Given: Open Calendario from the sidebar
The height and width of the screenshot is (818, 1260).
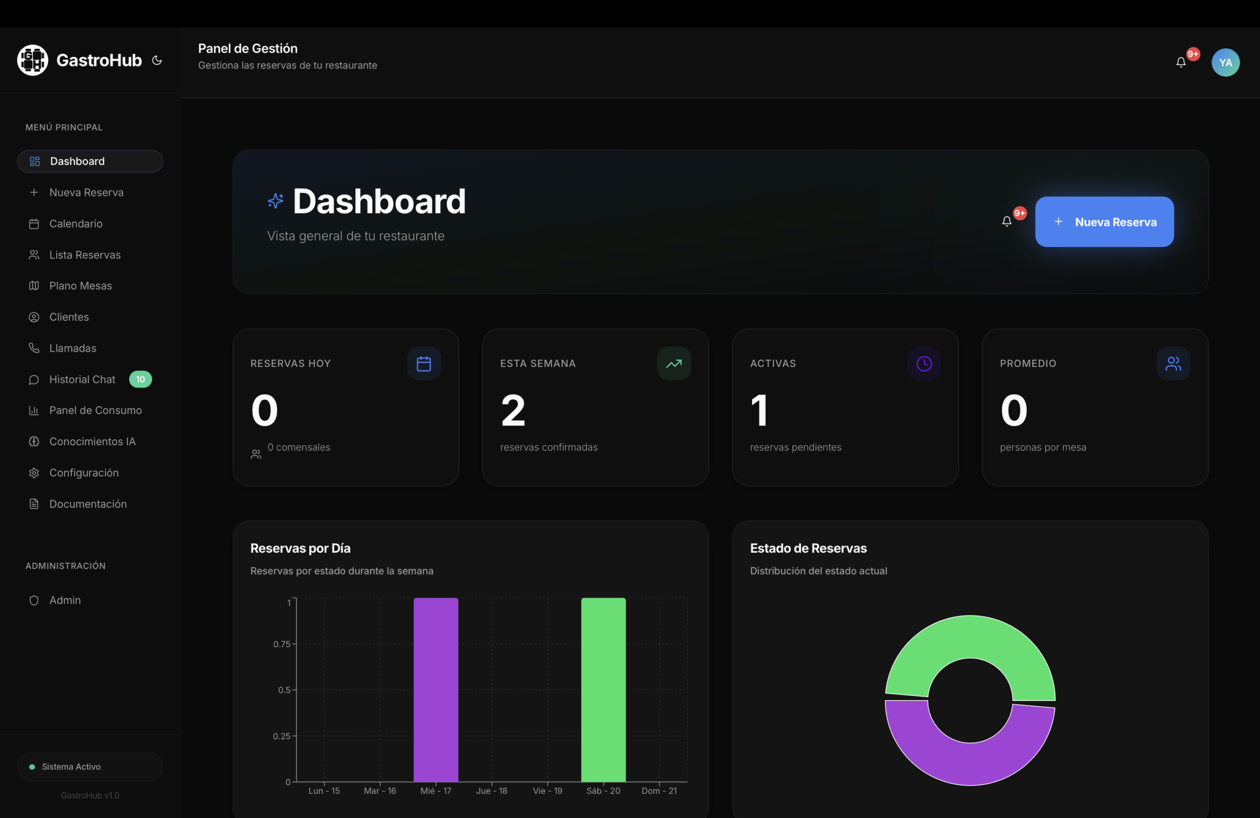Looking at the screenshot, I should pyautogui.click(x=76, y=224).
